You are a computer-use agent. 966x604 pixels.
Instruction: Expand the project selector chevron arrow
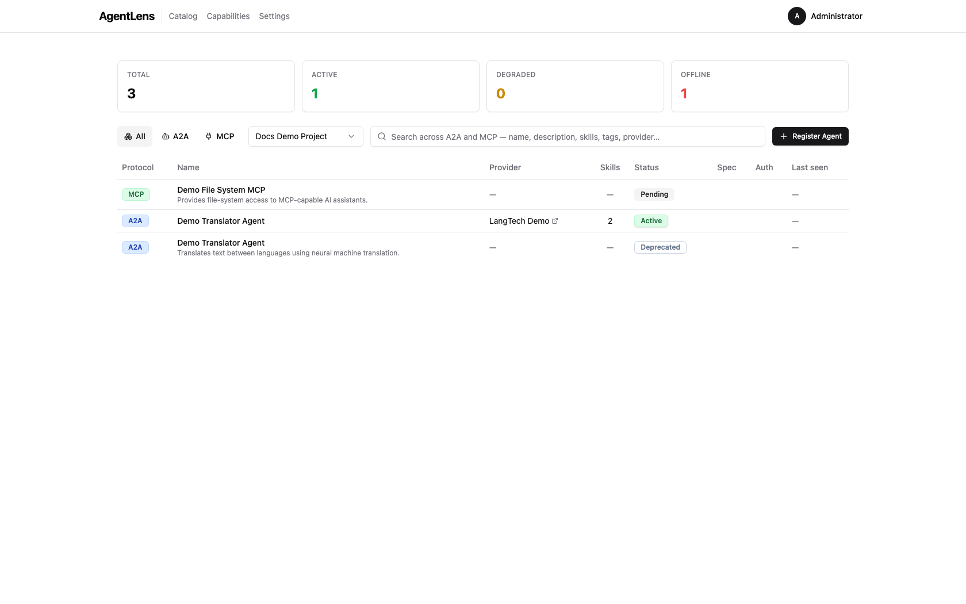[x=351, y=136]
